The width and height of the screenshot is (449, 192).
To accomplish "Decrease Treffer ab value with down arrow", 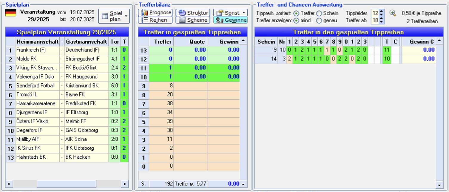I will pyautogui.click(x=382, y=22).
